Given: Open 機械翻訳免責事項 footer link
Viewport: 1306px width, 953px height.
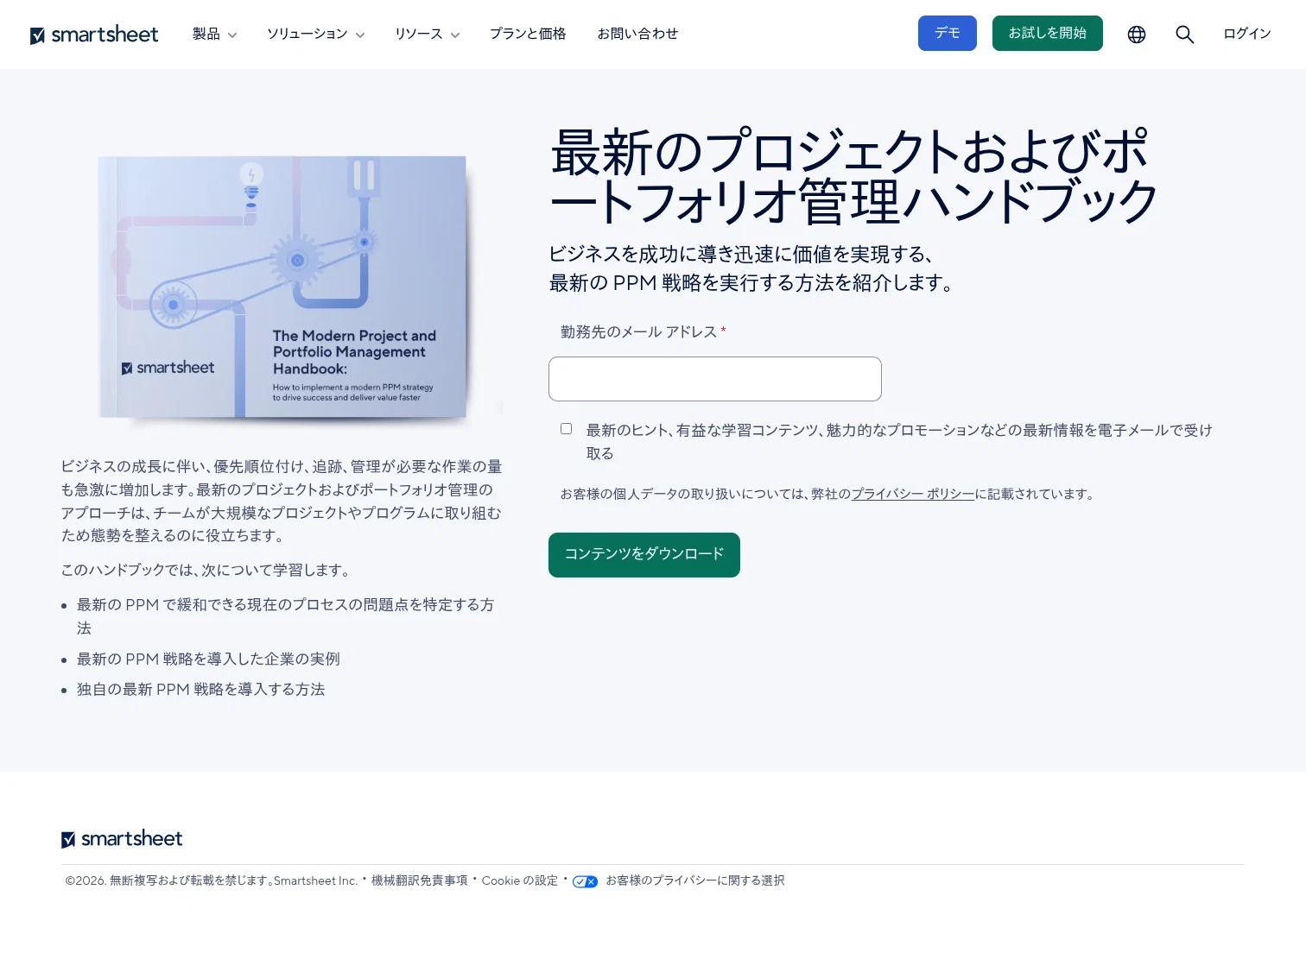Looking at the screenshot, I should 419,880.
